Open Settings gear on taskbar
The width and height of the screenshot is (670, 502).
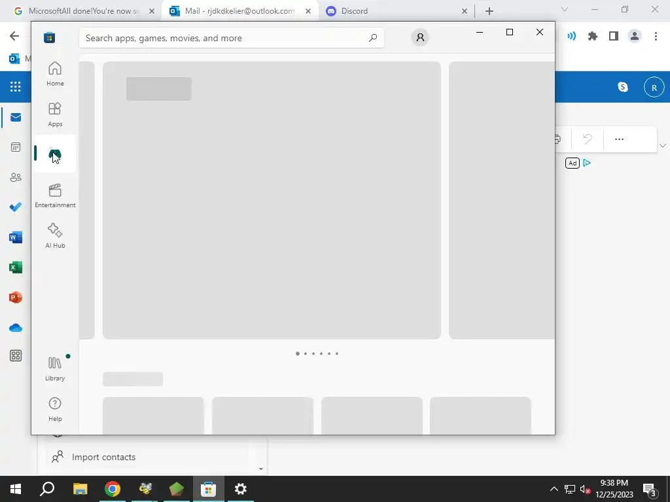point(241,489)
